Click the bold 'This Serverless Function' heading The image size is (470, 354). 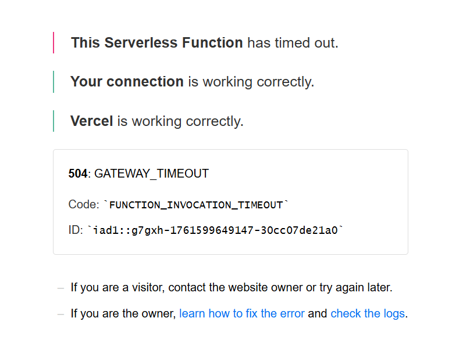pos(156,43)
